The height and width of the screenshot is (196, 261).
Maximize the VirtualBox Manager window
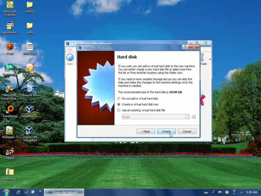[x=197, y=43]
